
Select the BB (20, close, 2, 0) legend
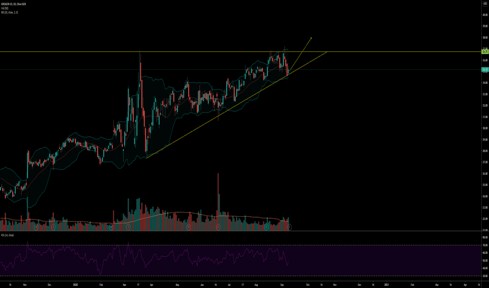pos(9,12)
